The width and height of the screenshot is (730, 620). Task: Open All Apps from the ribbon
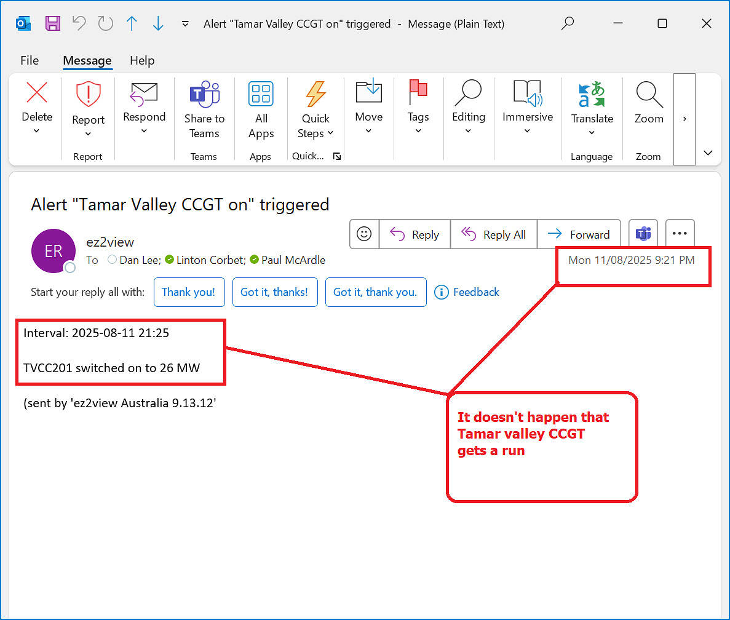(x=261, y=111)
